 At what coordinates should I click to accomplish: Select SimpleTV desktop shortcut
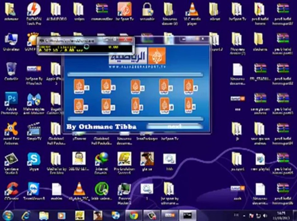(34, 131)
